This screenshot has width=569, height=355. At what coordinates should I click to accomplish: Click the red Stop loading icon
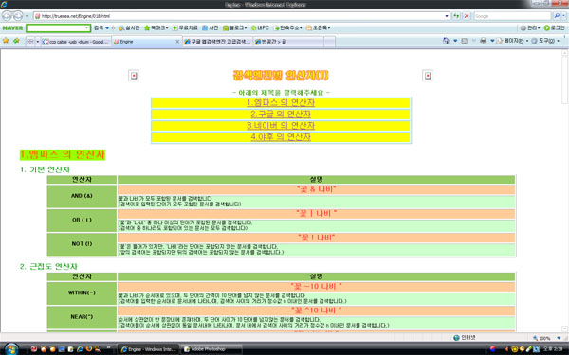pyautogui.click(x=467, y=16)
